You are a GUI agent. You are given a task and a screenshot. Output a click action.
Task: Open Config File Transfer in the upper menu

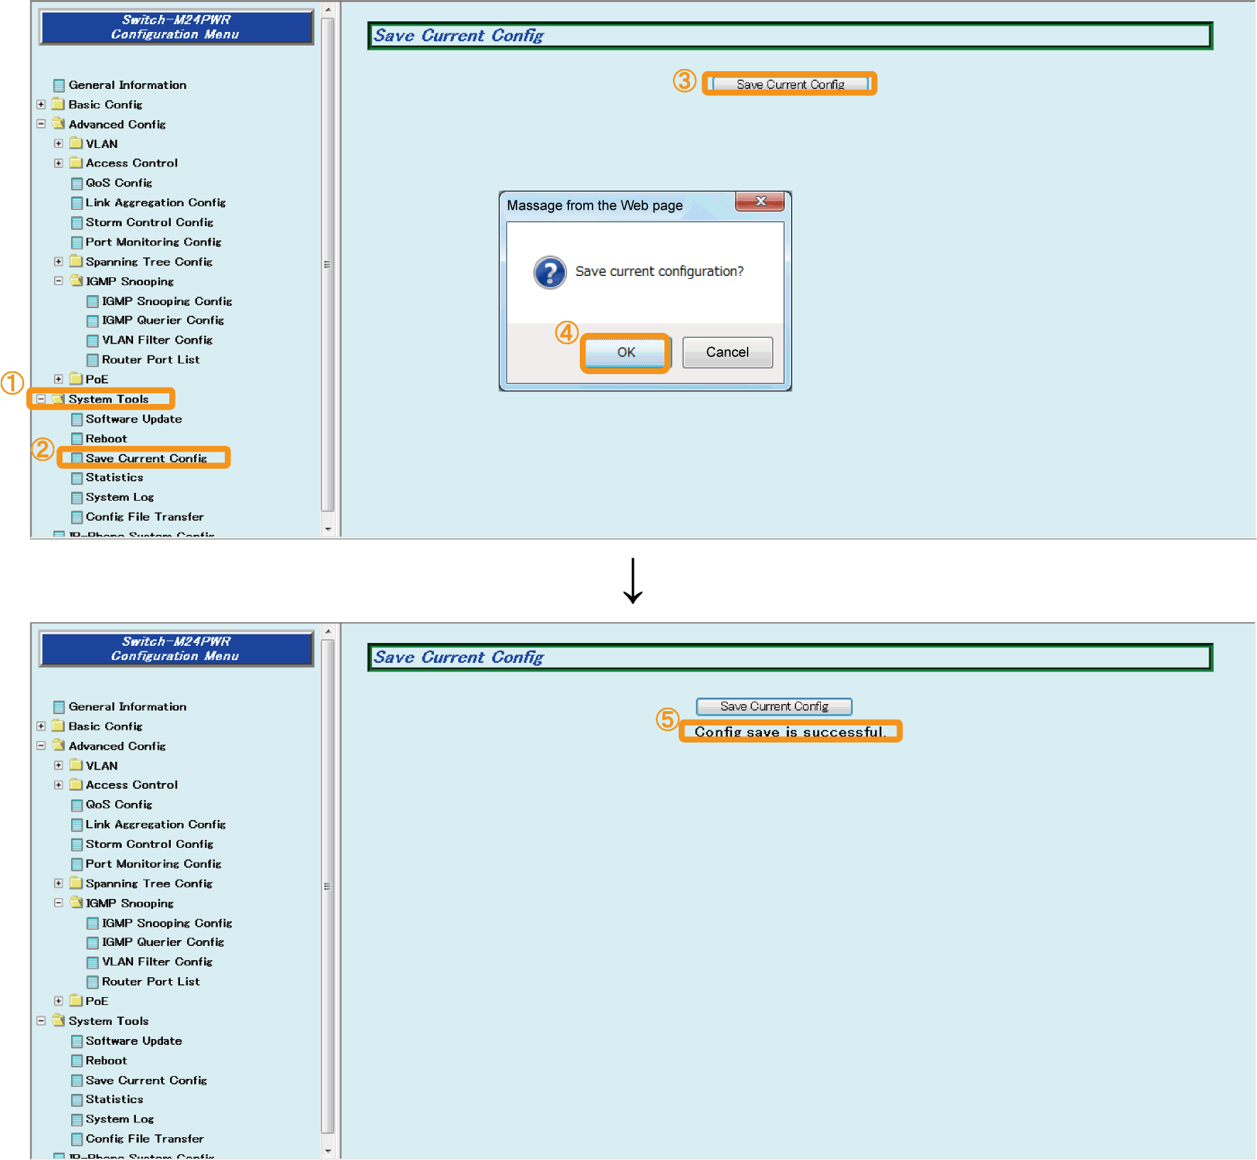click(x=144, y=517)
